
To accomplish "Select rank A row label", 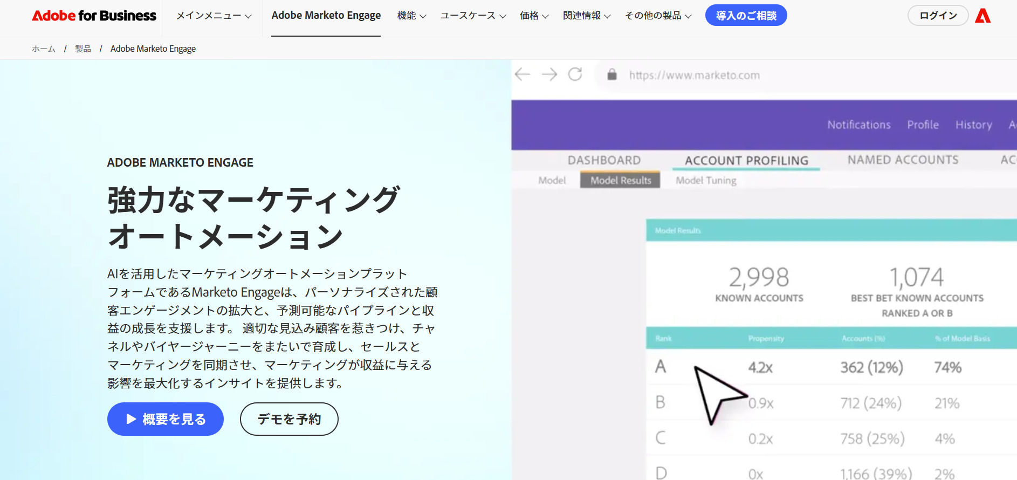I will (x=661, y=367).
